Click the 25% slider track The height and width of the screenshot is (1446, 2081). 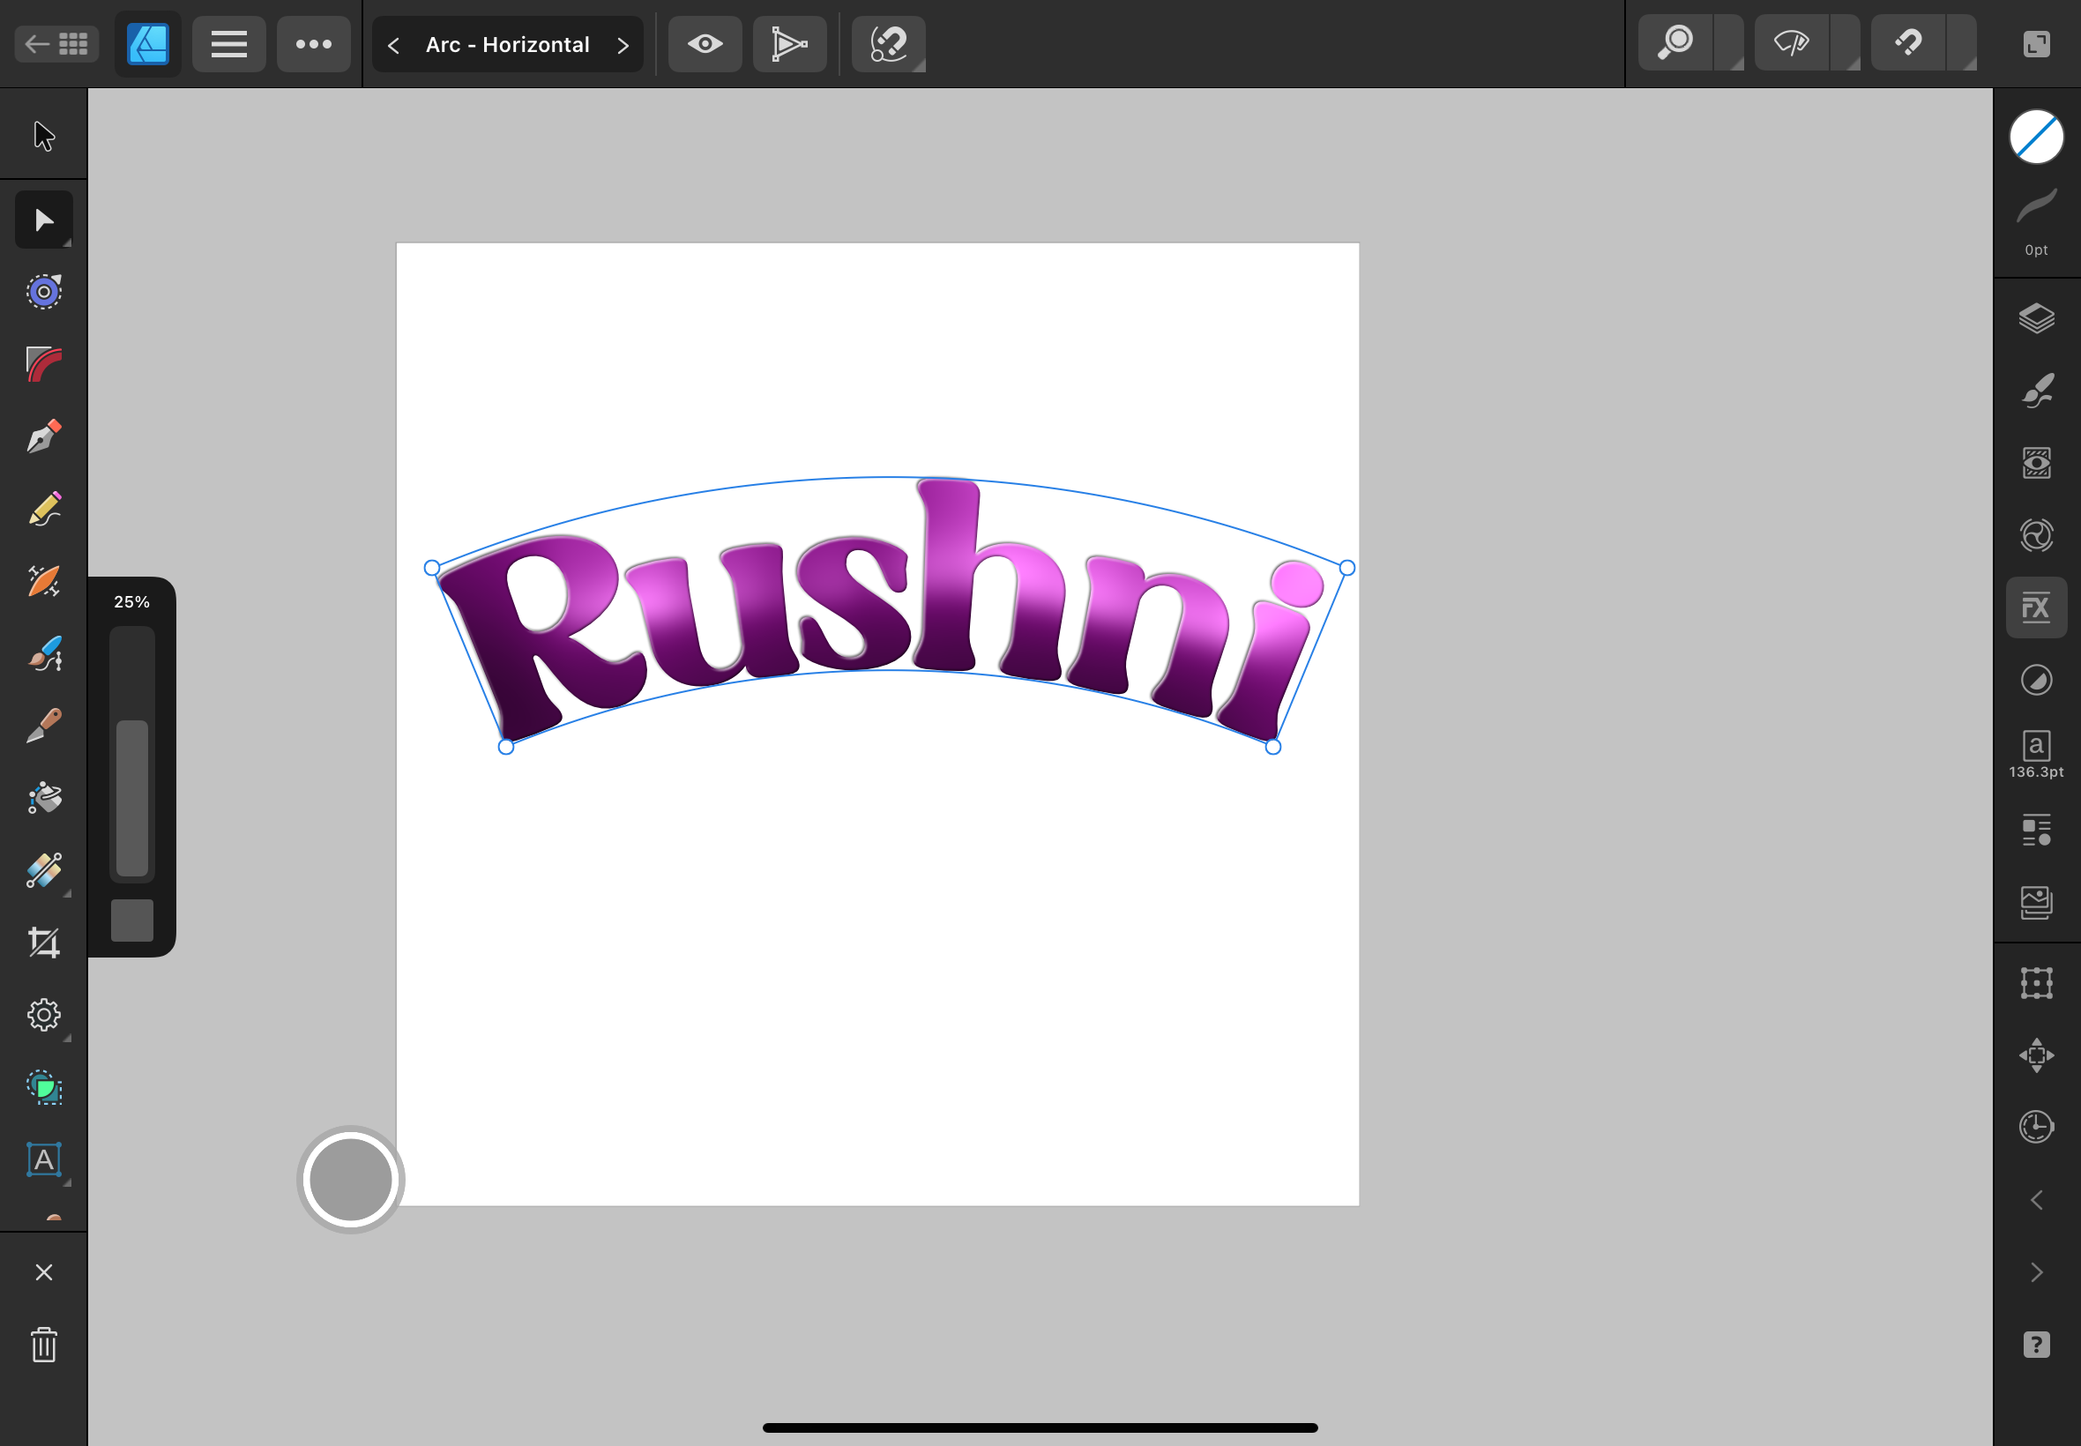point(132,754)
